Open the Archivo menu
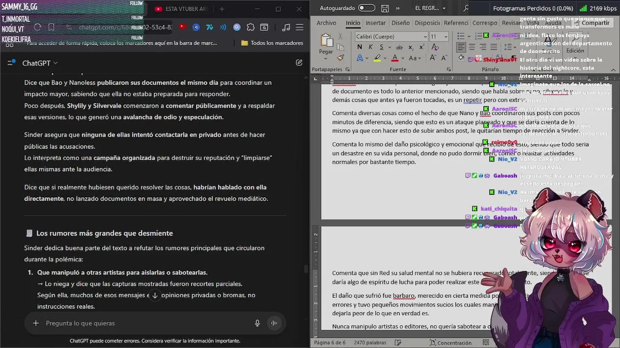 point(326,23)
